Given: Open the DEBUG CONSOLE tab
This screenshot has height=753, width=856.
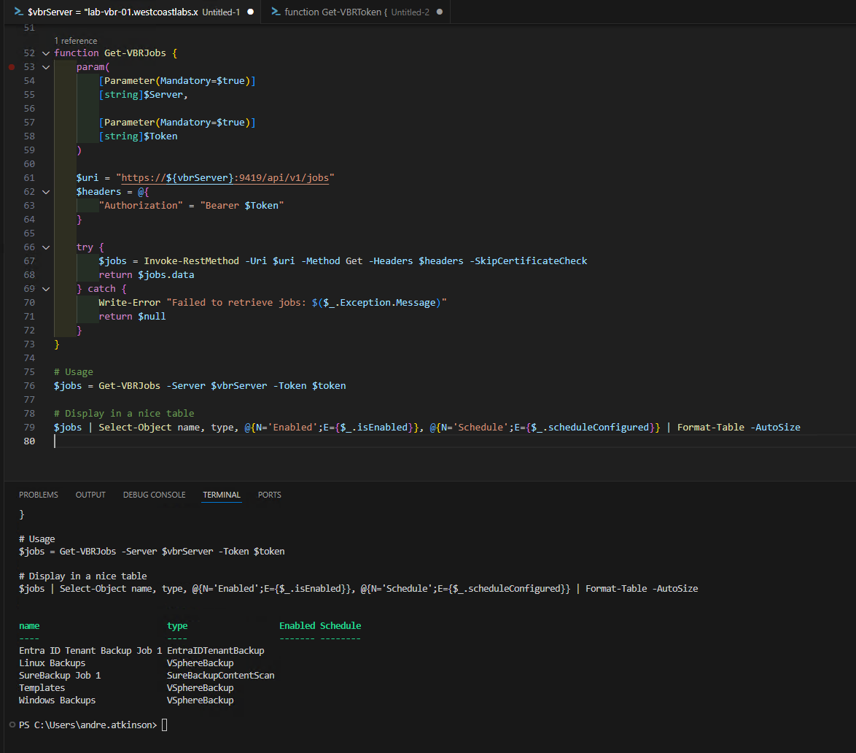Looking at the screenshot, I should pos(154,495).
